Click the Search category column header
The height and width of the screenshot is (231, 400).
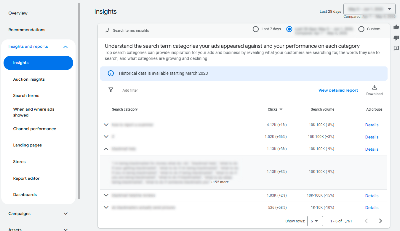(x=125, y=109)
